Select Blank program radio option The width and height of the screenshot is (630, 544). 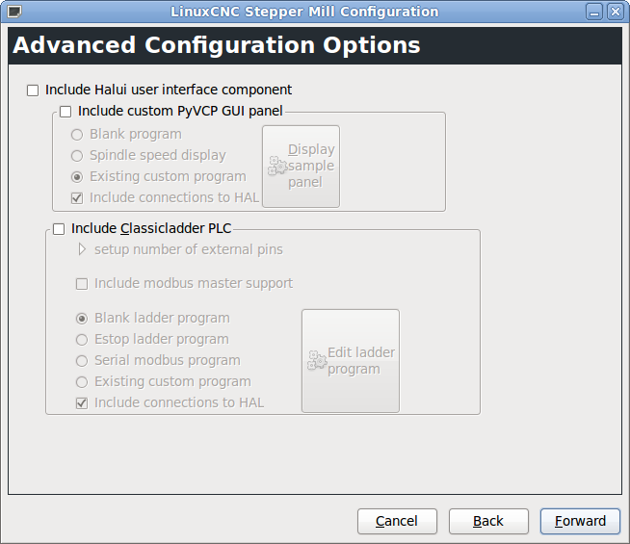click(x=77, y=135)
